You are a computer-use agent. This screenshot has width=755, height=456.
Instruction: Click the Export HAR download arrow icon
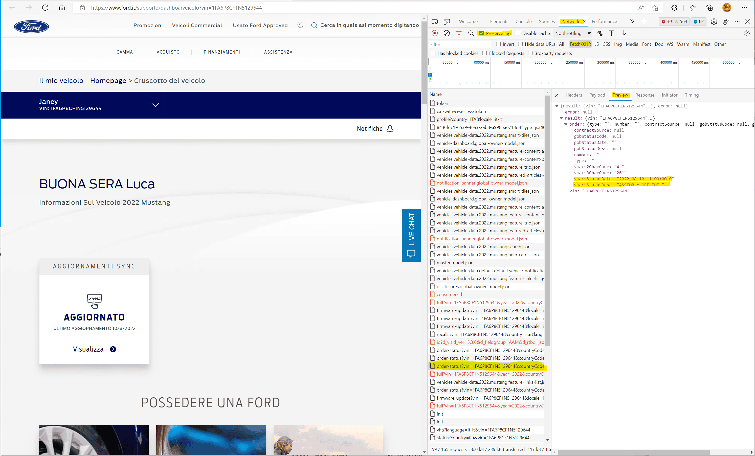click(624, 33)
